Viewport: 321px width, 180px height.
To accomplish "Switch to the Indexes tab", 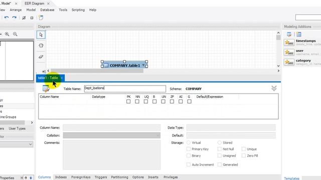I will pos(61,177).
